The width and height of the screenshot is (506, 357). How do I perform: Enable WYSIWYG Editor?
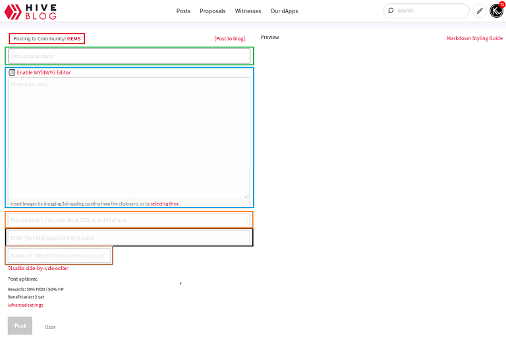coord(43,72)
